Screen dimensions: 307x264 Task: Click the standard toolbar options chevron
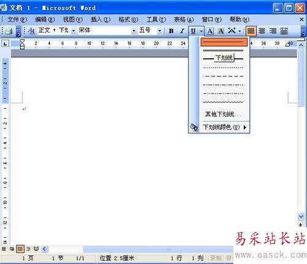(x=18, y=31)
